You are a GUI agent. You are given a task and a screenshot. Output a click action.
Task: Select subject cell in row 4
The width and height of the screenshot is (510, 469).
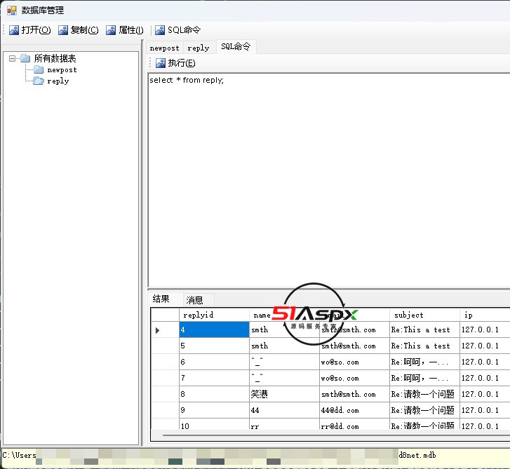coord(424,329)
